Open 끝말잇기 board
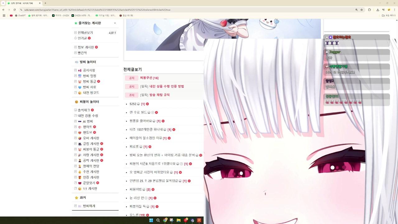The image size is (398, 224). pos(89,183)
